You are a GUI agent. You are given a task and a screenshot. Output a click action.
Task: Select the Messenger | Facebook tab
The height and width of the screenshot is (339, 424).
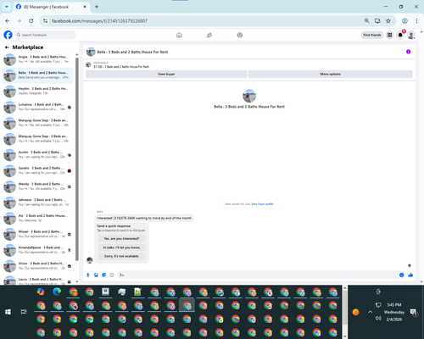[x=52, y=7]
